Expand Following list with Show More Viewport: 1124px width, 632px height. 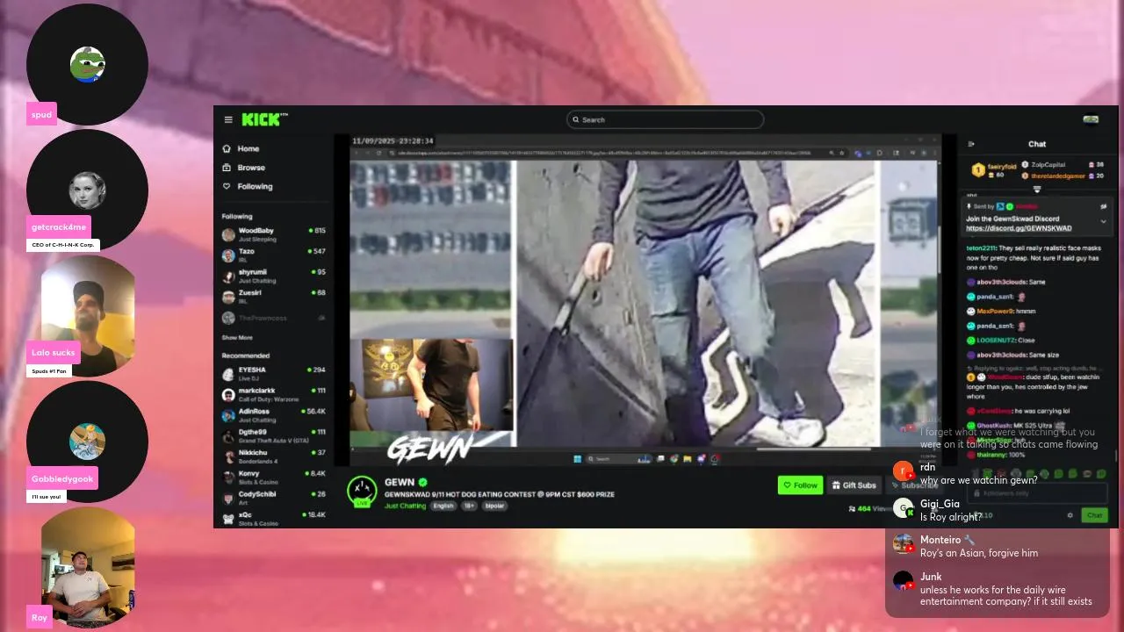237,337
